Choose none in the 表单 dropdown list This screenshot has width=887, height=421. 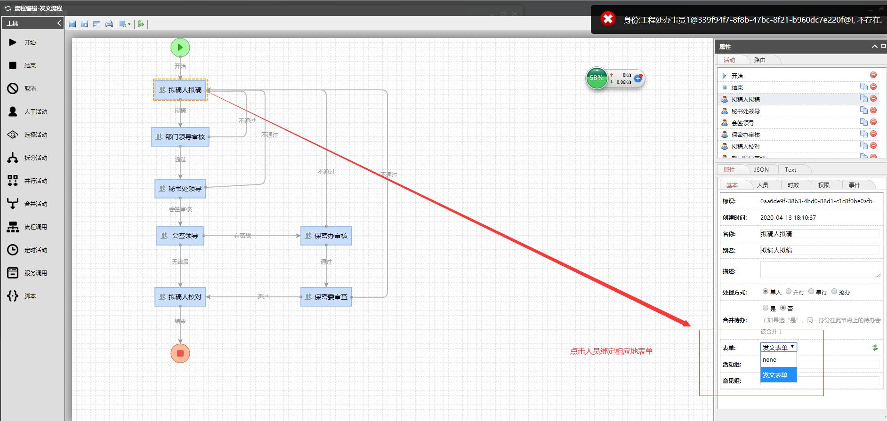[x=778, y=360]
